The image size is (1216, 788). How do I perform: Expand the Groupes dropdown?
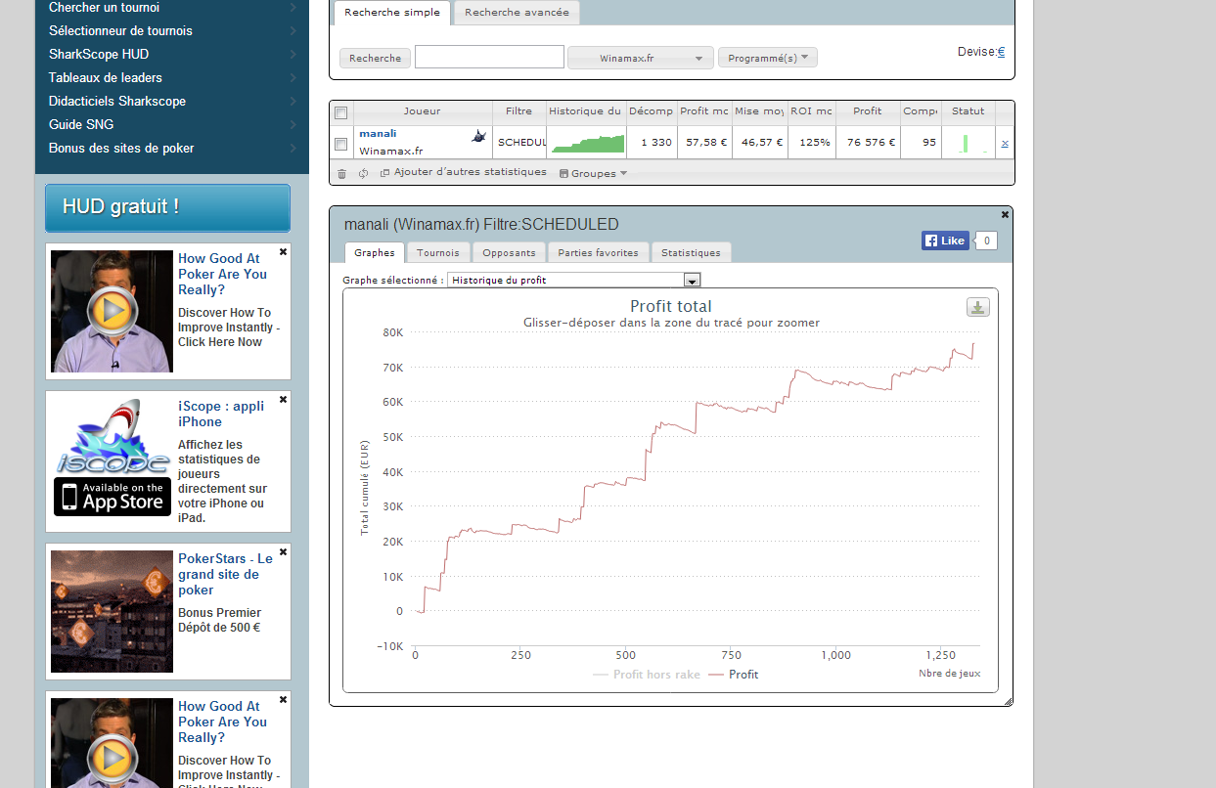pos(593,173)
